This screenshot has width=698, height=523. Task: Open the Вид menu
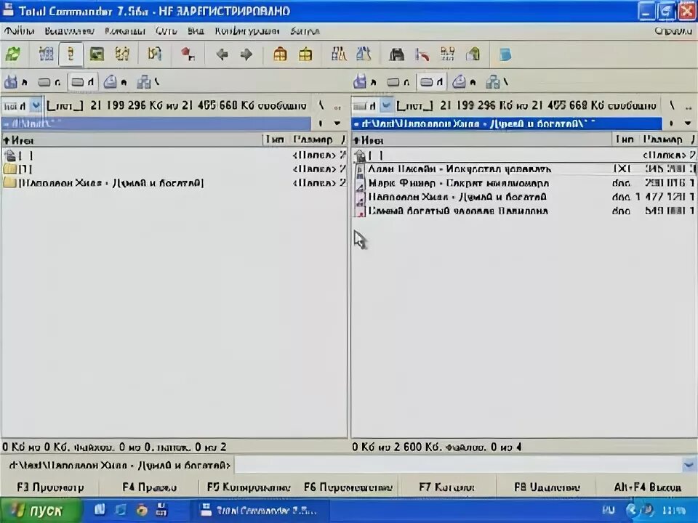[196, 31]
